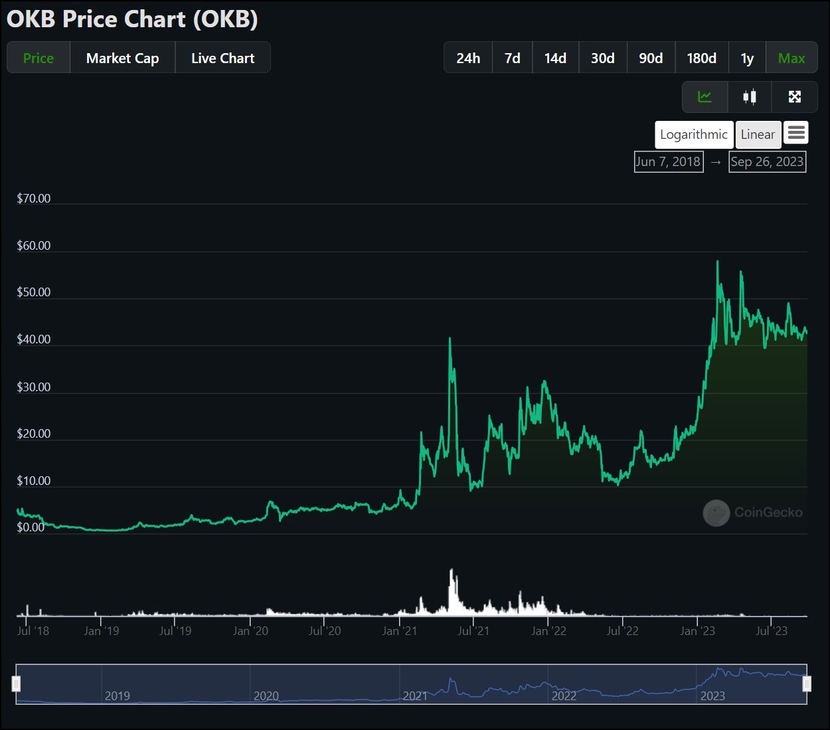Show the 7d price range
Screen dimensions: 830x730
(x=512, y=58)
